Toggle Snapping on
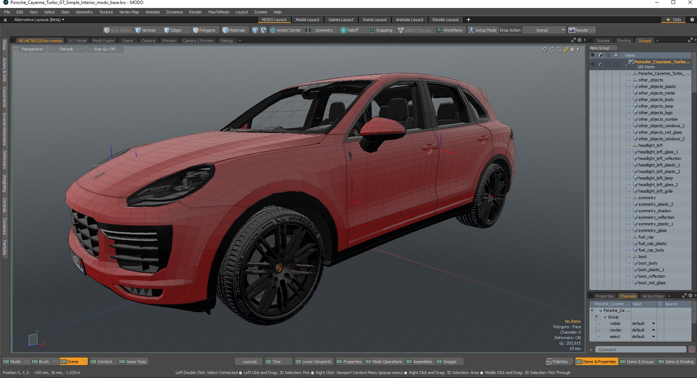The width and height of the screenshot is (697, 378). pyautogui.click(x=381, y=30)
